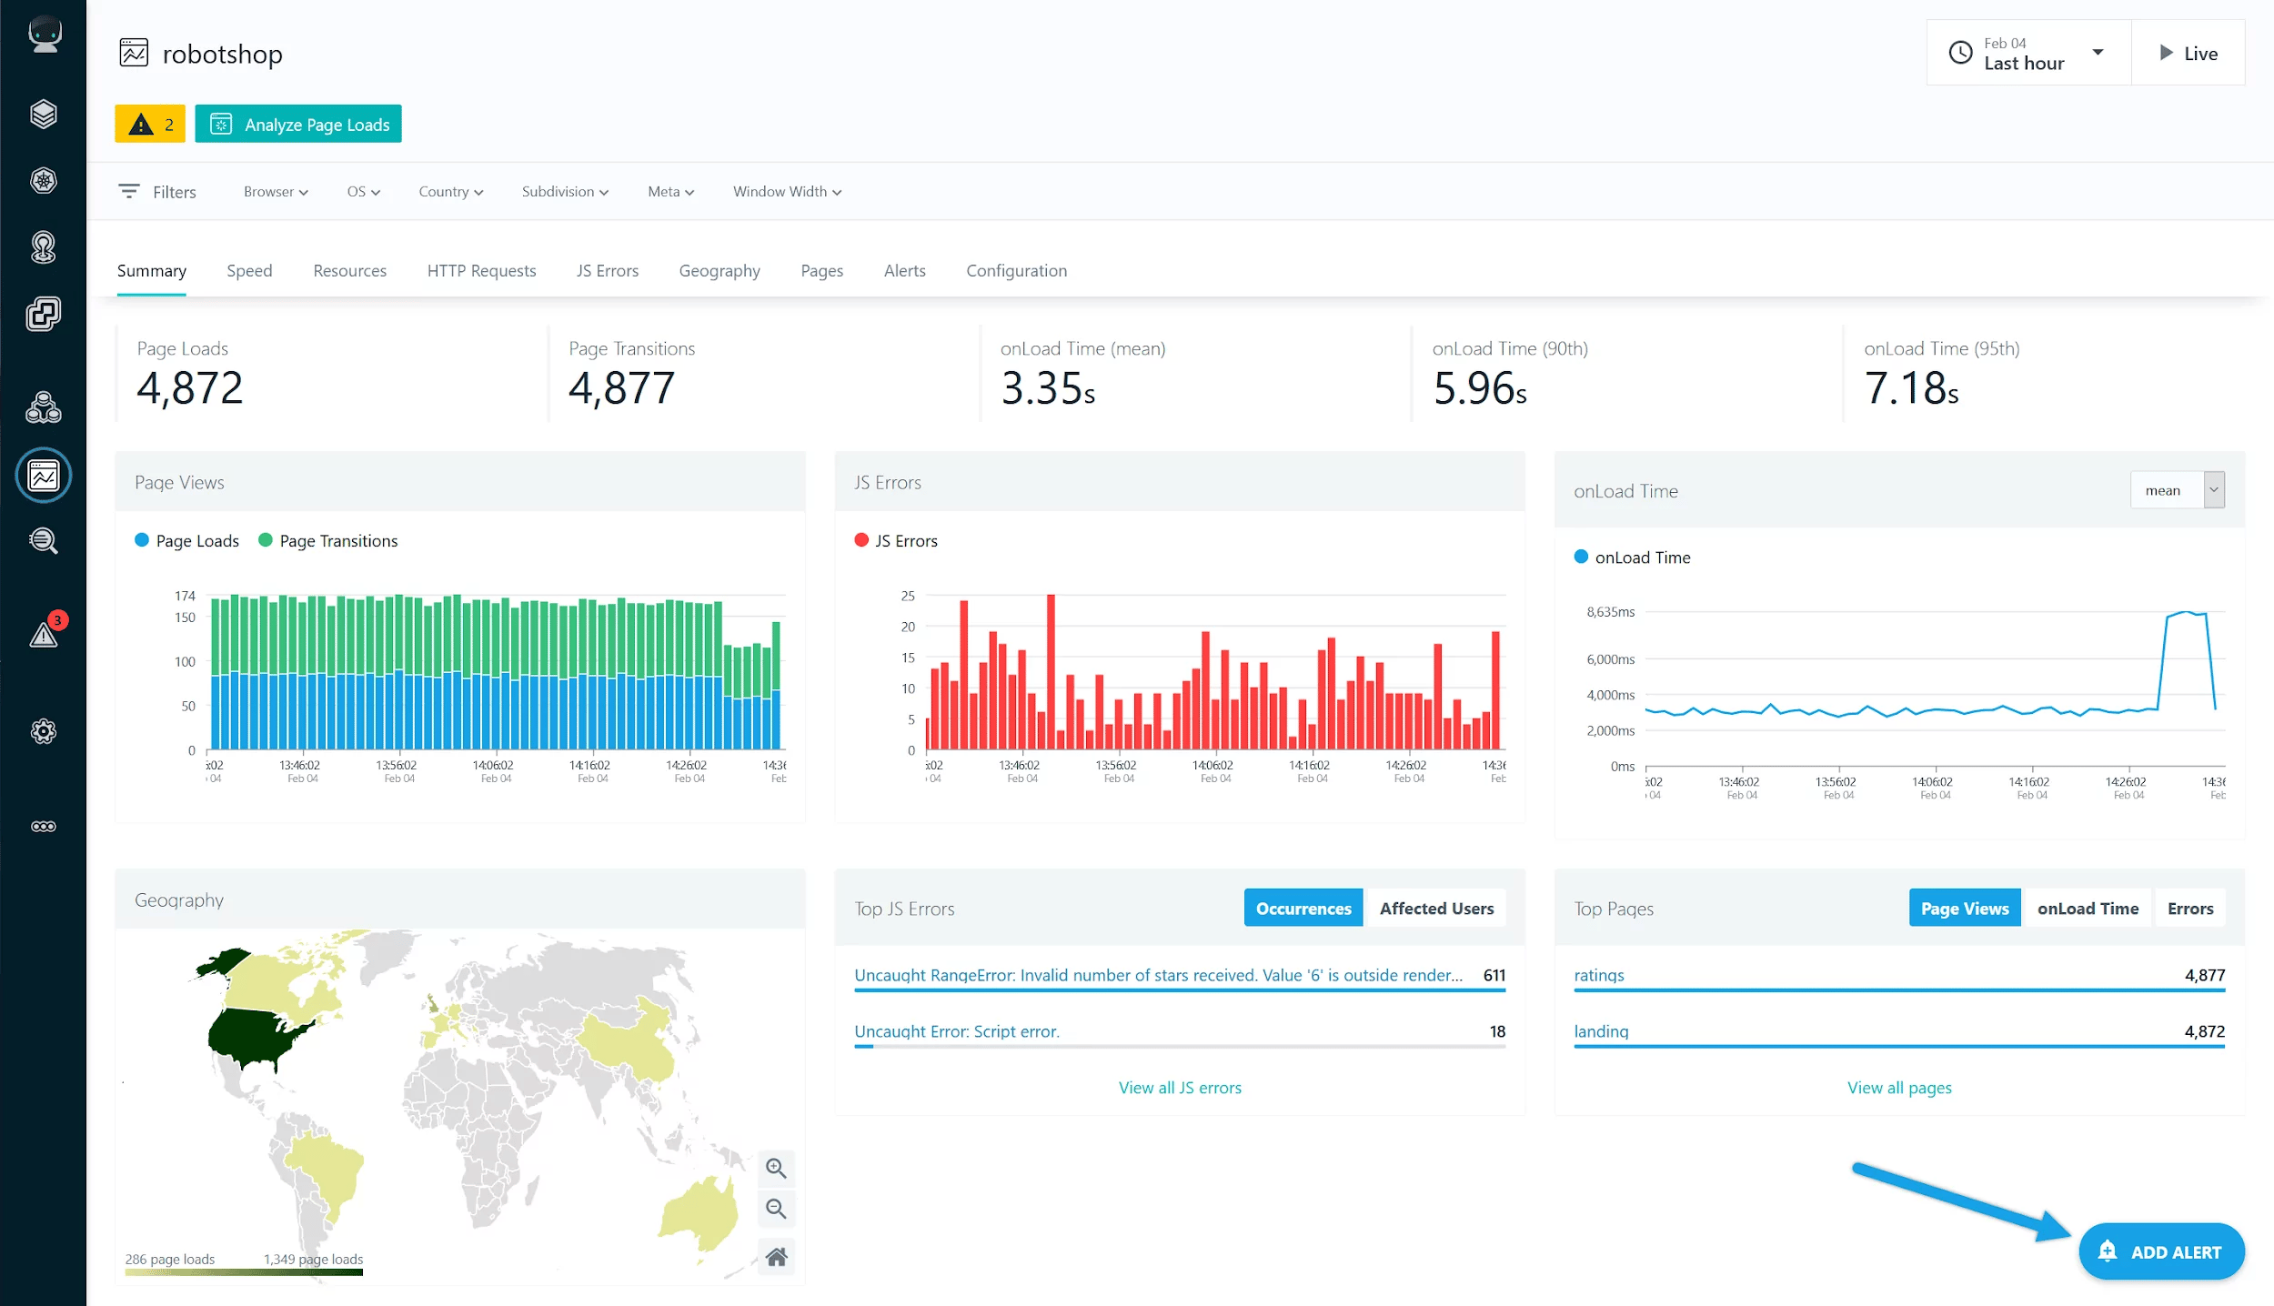The height and width of the screenshot is (1306, 2274).
Task: Change the onLoad Time aggregation from mean
Action: point(2177,489)
